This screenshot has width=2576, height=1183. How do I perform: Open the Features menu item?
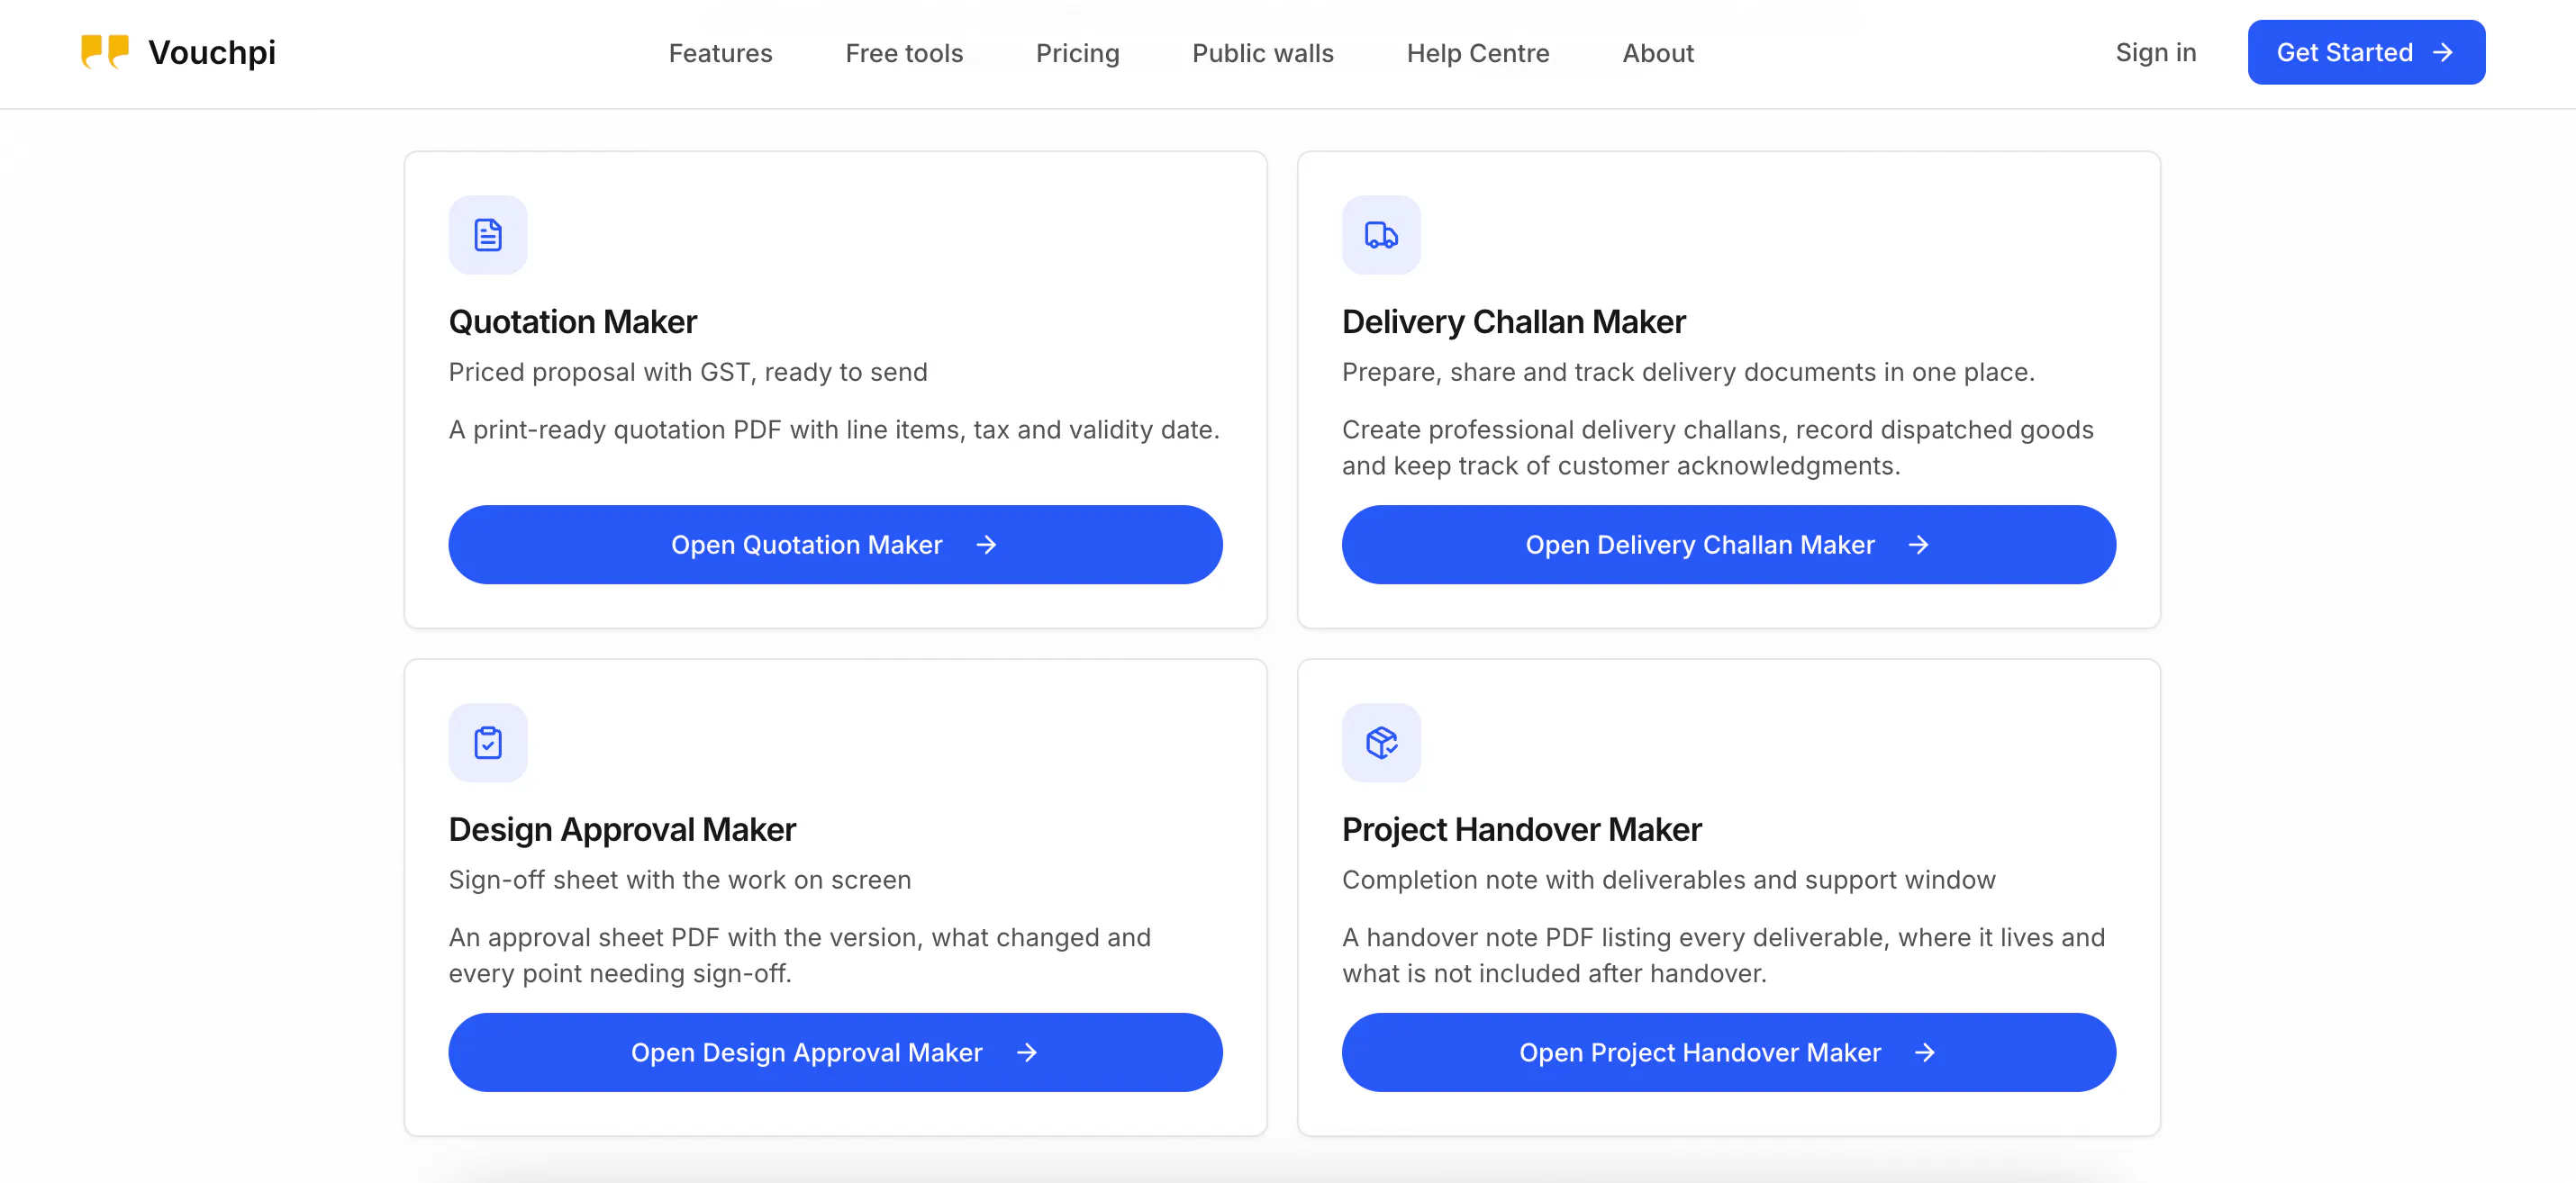click(x=720, y=53)
